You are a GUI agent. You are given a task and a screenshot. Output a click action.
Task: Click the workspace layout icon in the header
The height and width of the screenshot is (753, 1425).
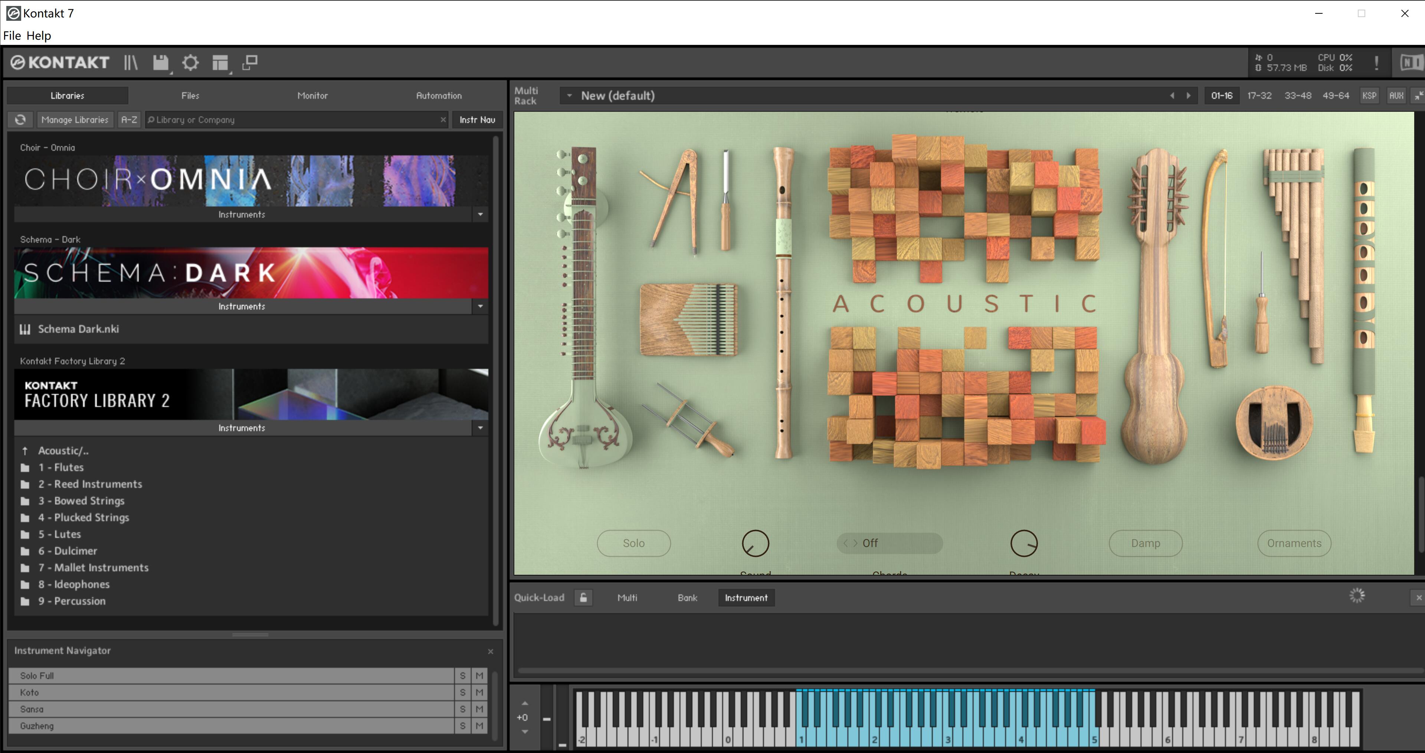220,63
